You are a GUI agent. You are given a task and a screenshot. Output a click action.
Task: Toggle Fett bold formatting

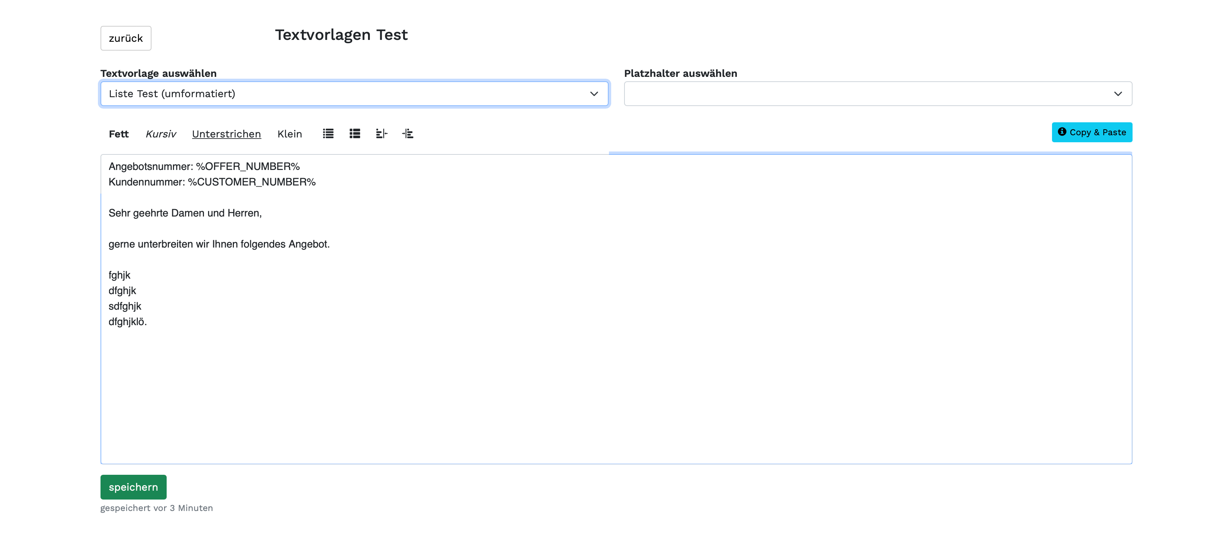(118, 134)
